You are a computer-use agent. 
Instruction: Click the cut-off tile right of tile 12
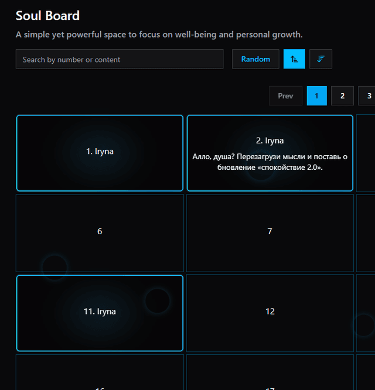coord(366,313)
